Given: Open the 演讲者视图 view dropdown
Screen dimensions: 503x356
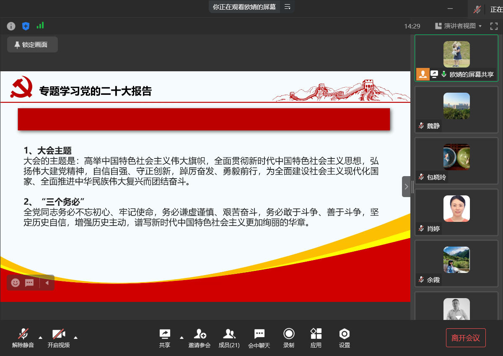Looking at the screenshot, I should click(459, 26).
